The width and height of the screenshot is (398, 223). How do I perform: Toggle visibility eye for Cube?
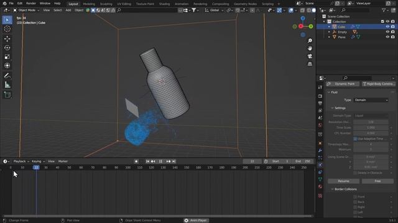387,27
